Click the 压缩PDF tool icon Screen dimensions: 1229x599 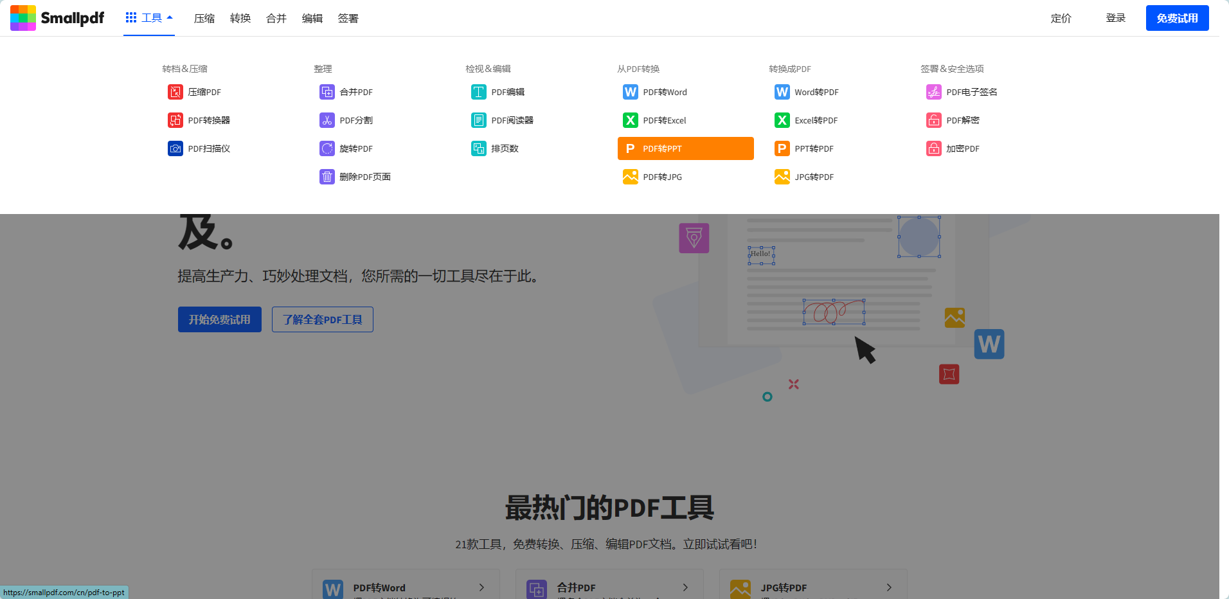175,92
